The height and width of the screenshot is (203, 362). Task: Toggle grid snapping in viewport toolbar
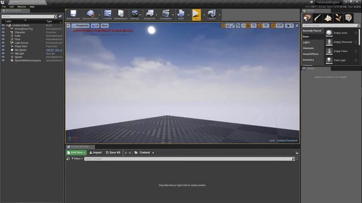pos(248,25)
